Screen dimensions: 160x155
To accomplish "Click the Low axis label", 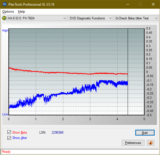I will pos(5,114).
